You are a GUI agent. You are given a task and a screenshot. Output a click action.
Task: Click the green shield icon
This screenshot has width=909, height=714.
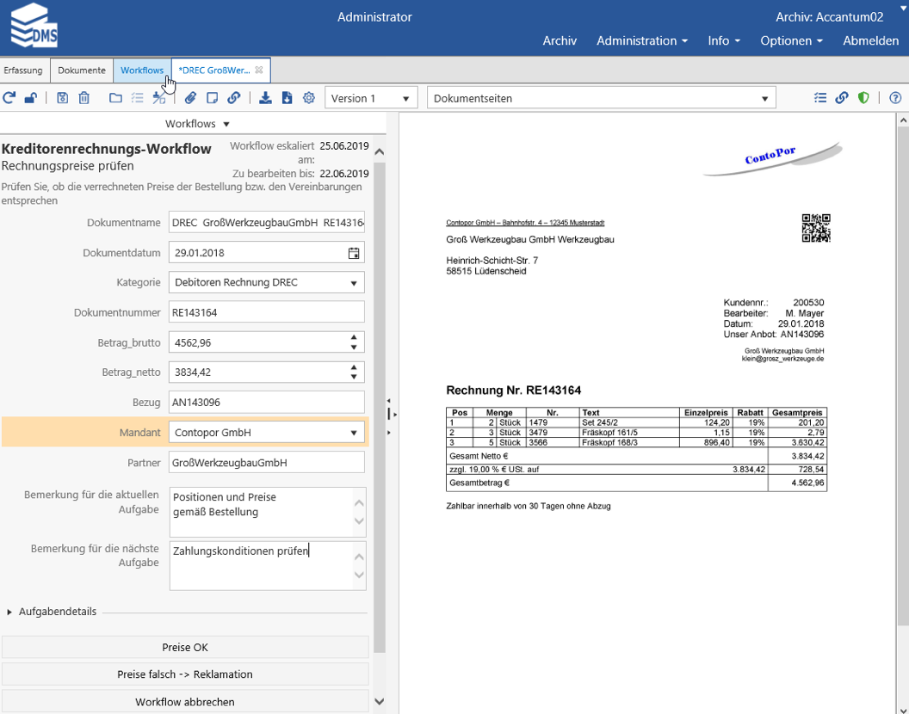click(x=863, y=98)
